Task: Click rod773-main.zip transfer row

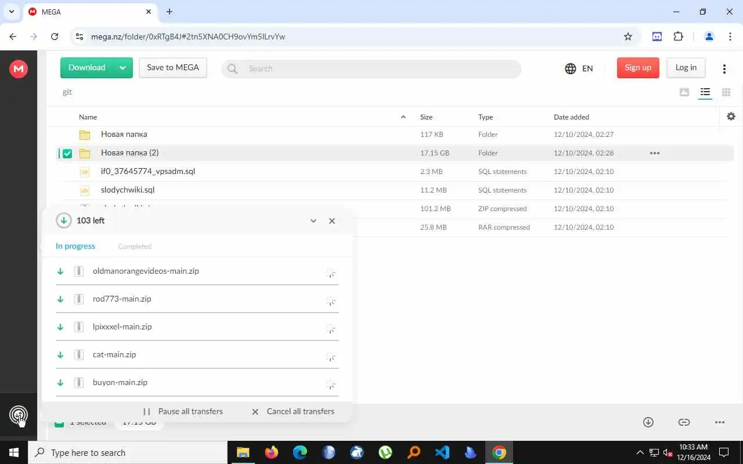Action: 197,299
